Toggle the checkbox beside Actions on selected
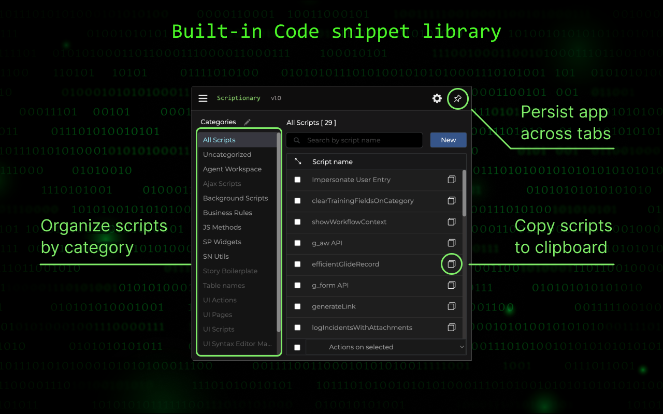This screenshot has height=414, width=663. [297, 347]
